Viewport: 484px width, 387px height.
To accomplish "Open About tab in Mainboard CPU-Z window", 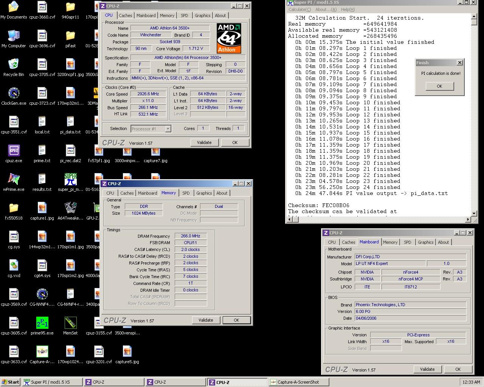I will pyautogui.click(x=444, y=242).
